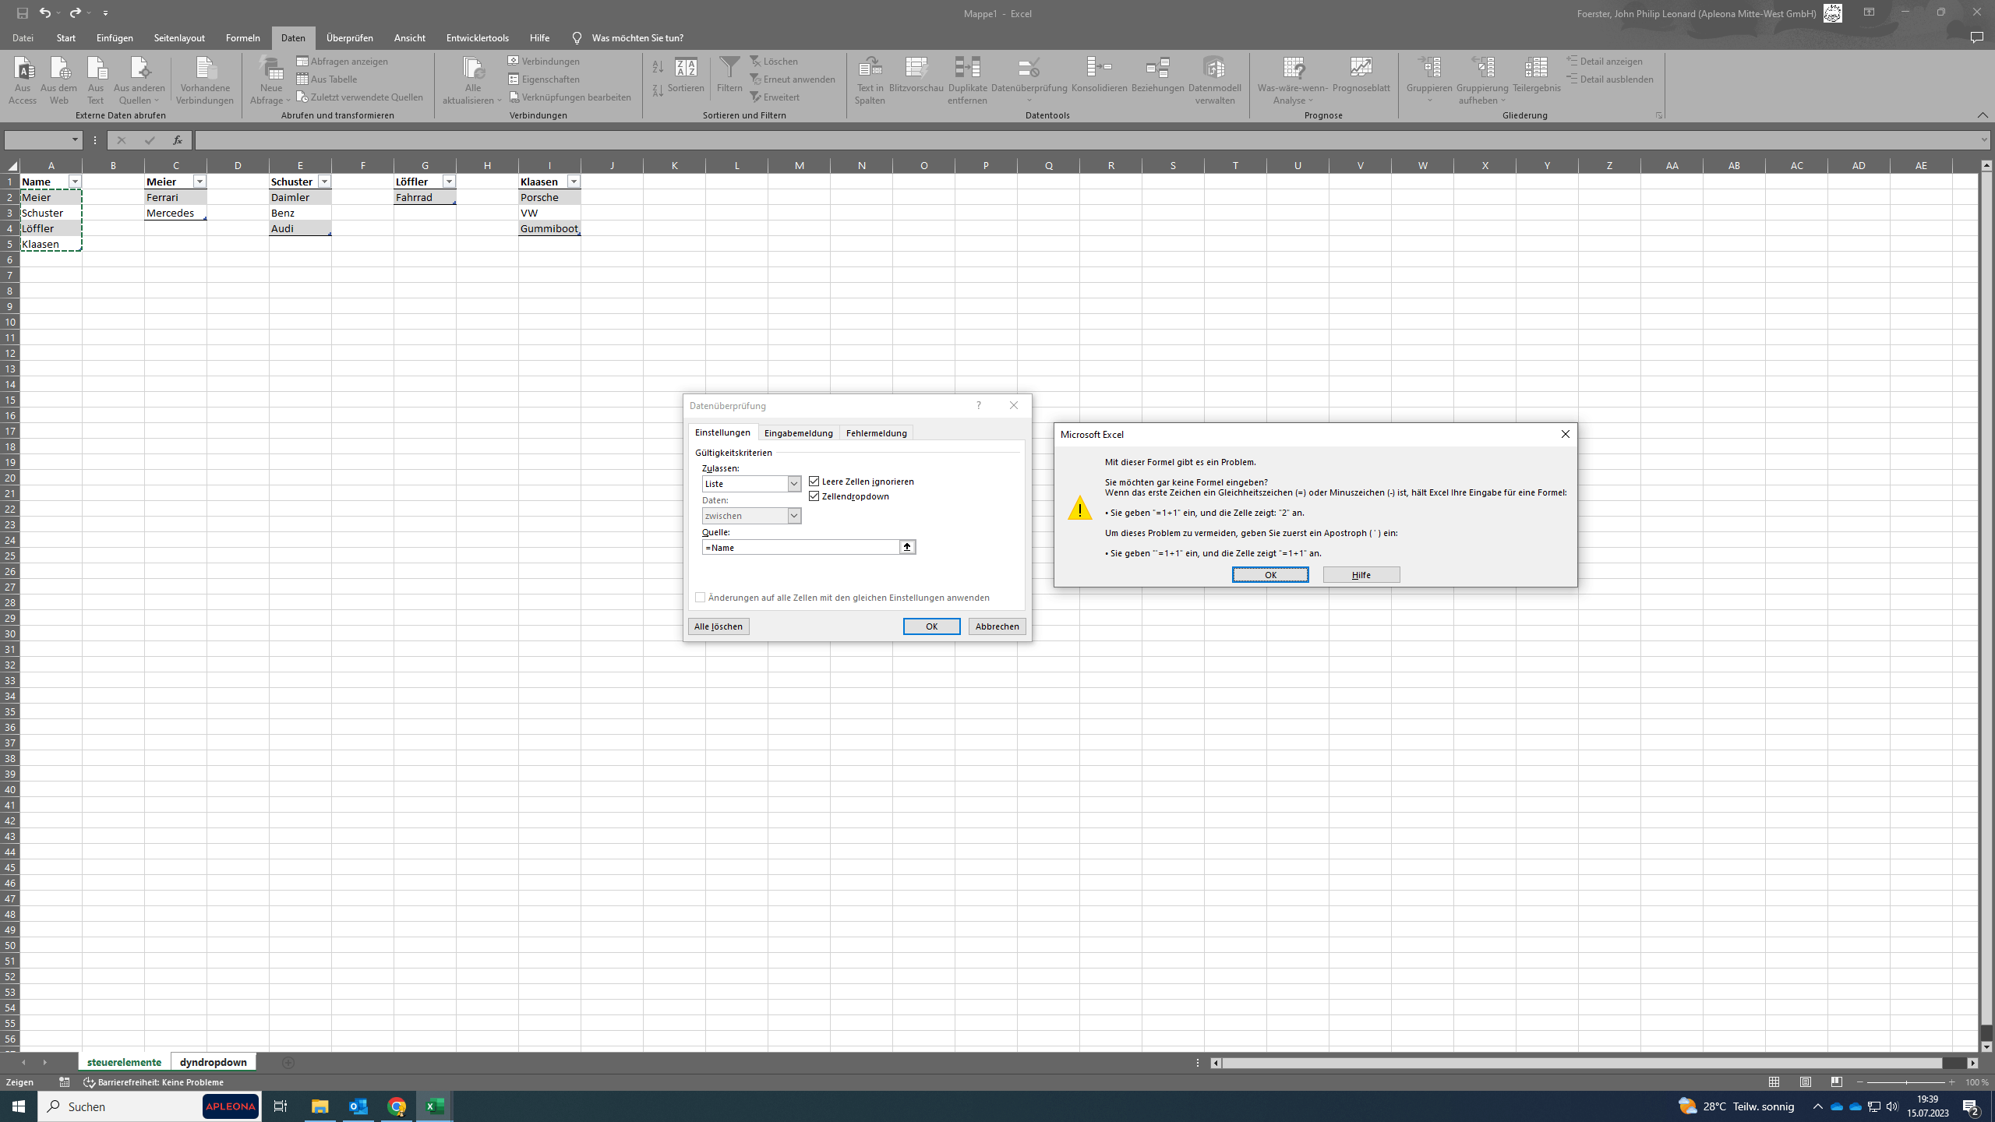
Task: Open Excel from the Windows taskbar
Action: [435, 1106]
